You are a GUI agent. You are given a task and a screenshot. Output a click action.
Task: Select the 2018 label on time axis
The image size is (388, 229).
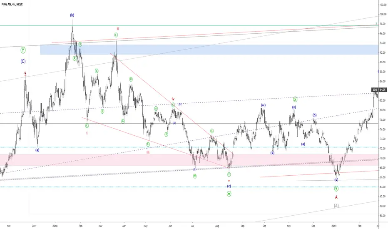(55, 226)
